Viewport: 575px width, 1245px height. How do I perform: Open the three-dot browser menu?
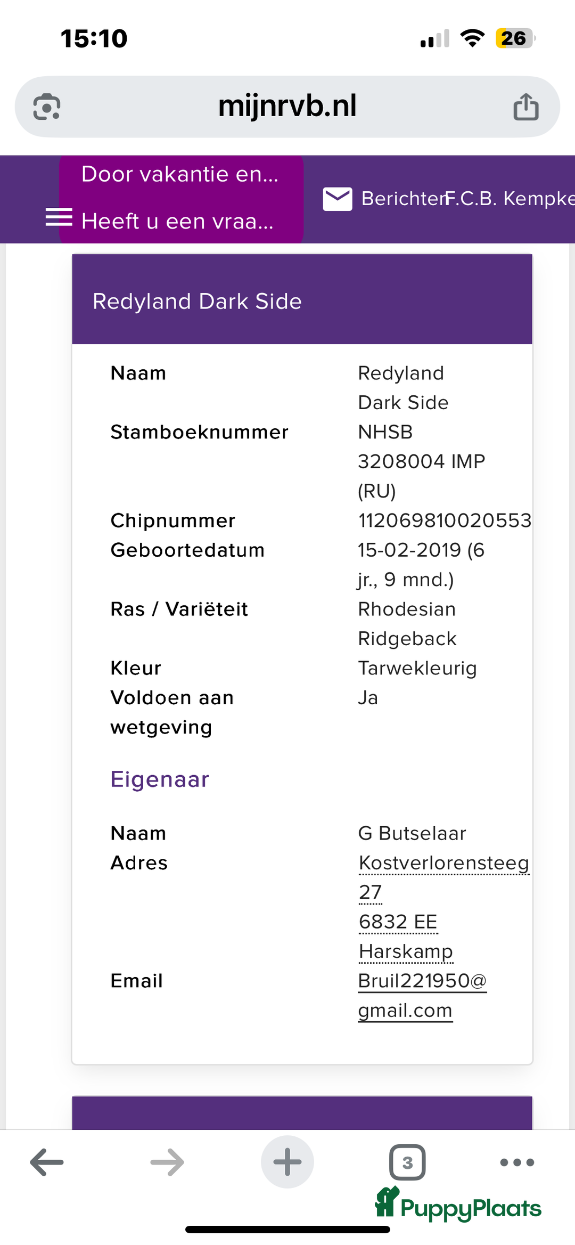pos(517,1162)
